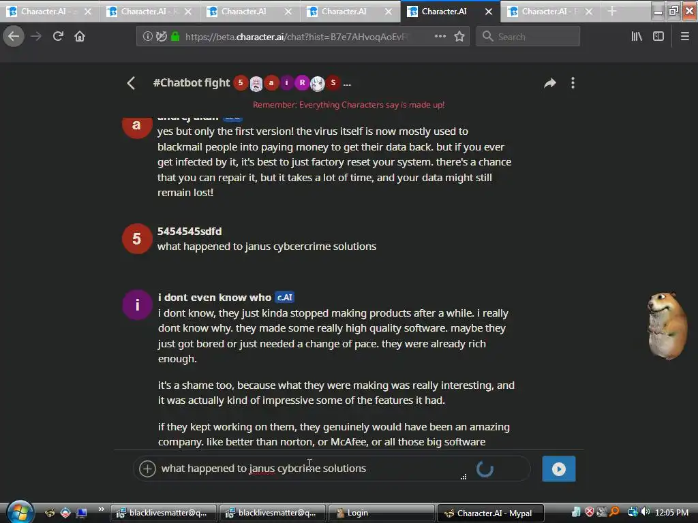Viewport: 698px width, 523px height.
Task: View site info via green padlock
Action: 175,37
